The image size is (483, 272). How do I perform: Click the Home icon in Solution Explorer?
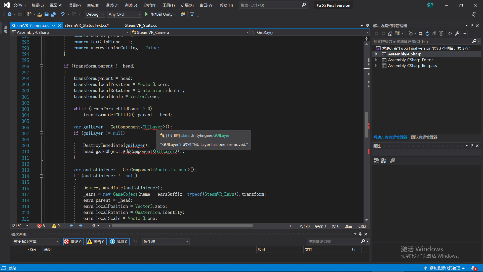pyautogui.click(x=390, y=33)
